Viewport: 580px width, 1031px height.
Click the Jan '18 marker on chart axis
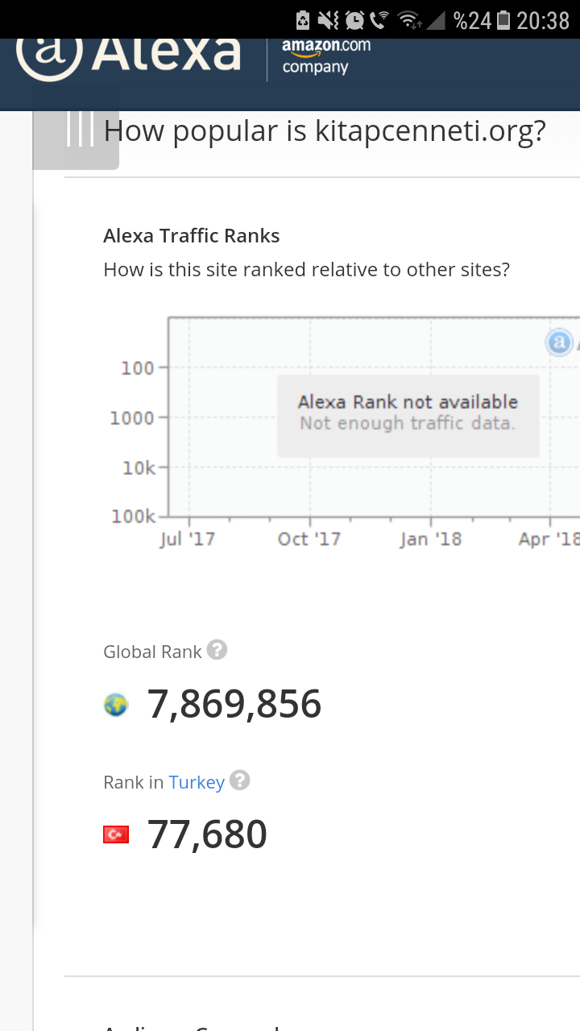431,539
